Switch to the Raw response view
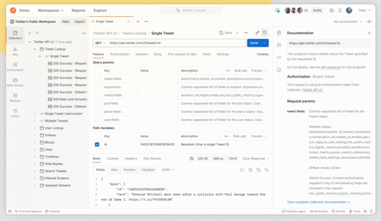 [114, 170]
